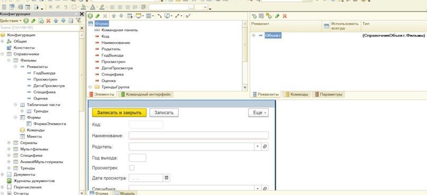This screenshot has width=427, height=195.
Task: Expand the Объект attribute in the Реквизит list
Action: [x=253, y=35]
